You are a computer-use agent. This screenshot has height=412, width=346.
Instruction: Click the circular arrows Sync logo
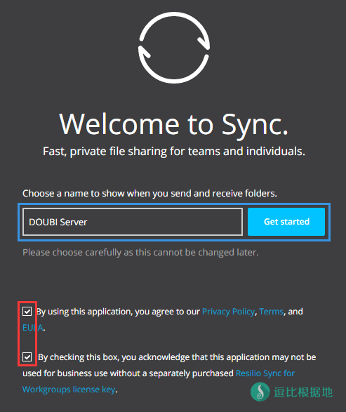point(174,48)
